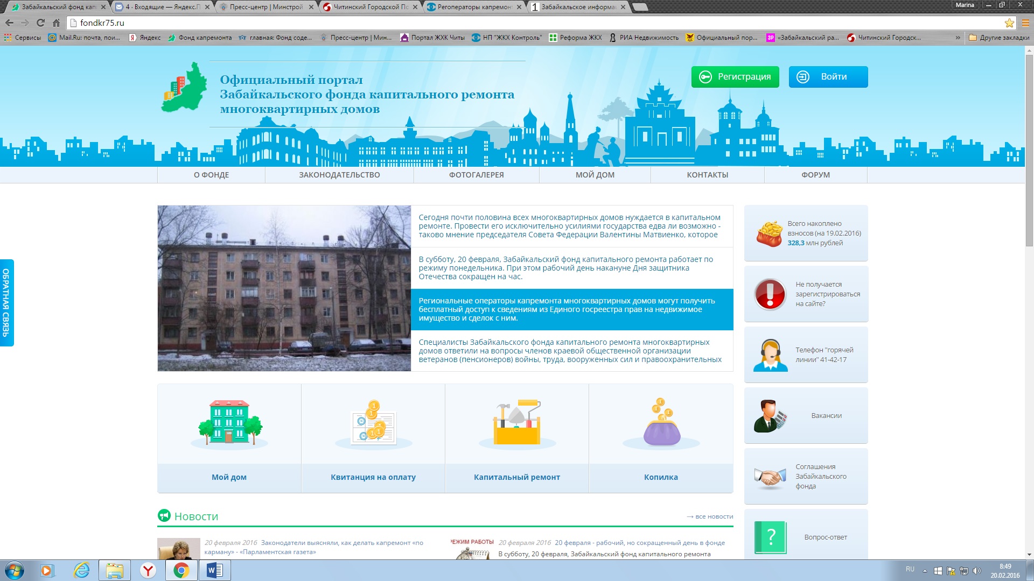The height and width of the screenshot is (581, 1034).
Task: Open КОНТАКТЫ menu item
Action: click(x=707, y=175)
